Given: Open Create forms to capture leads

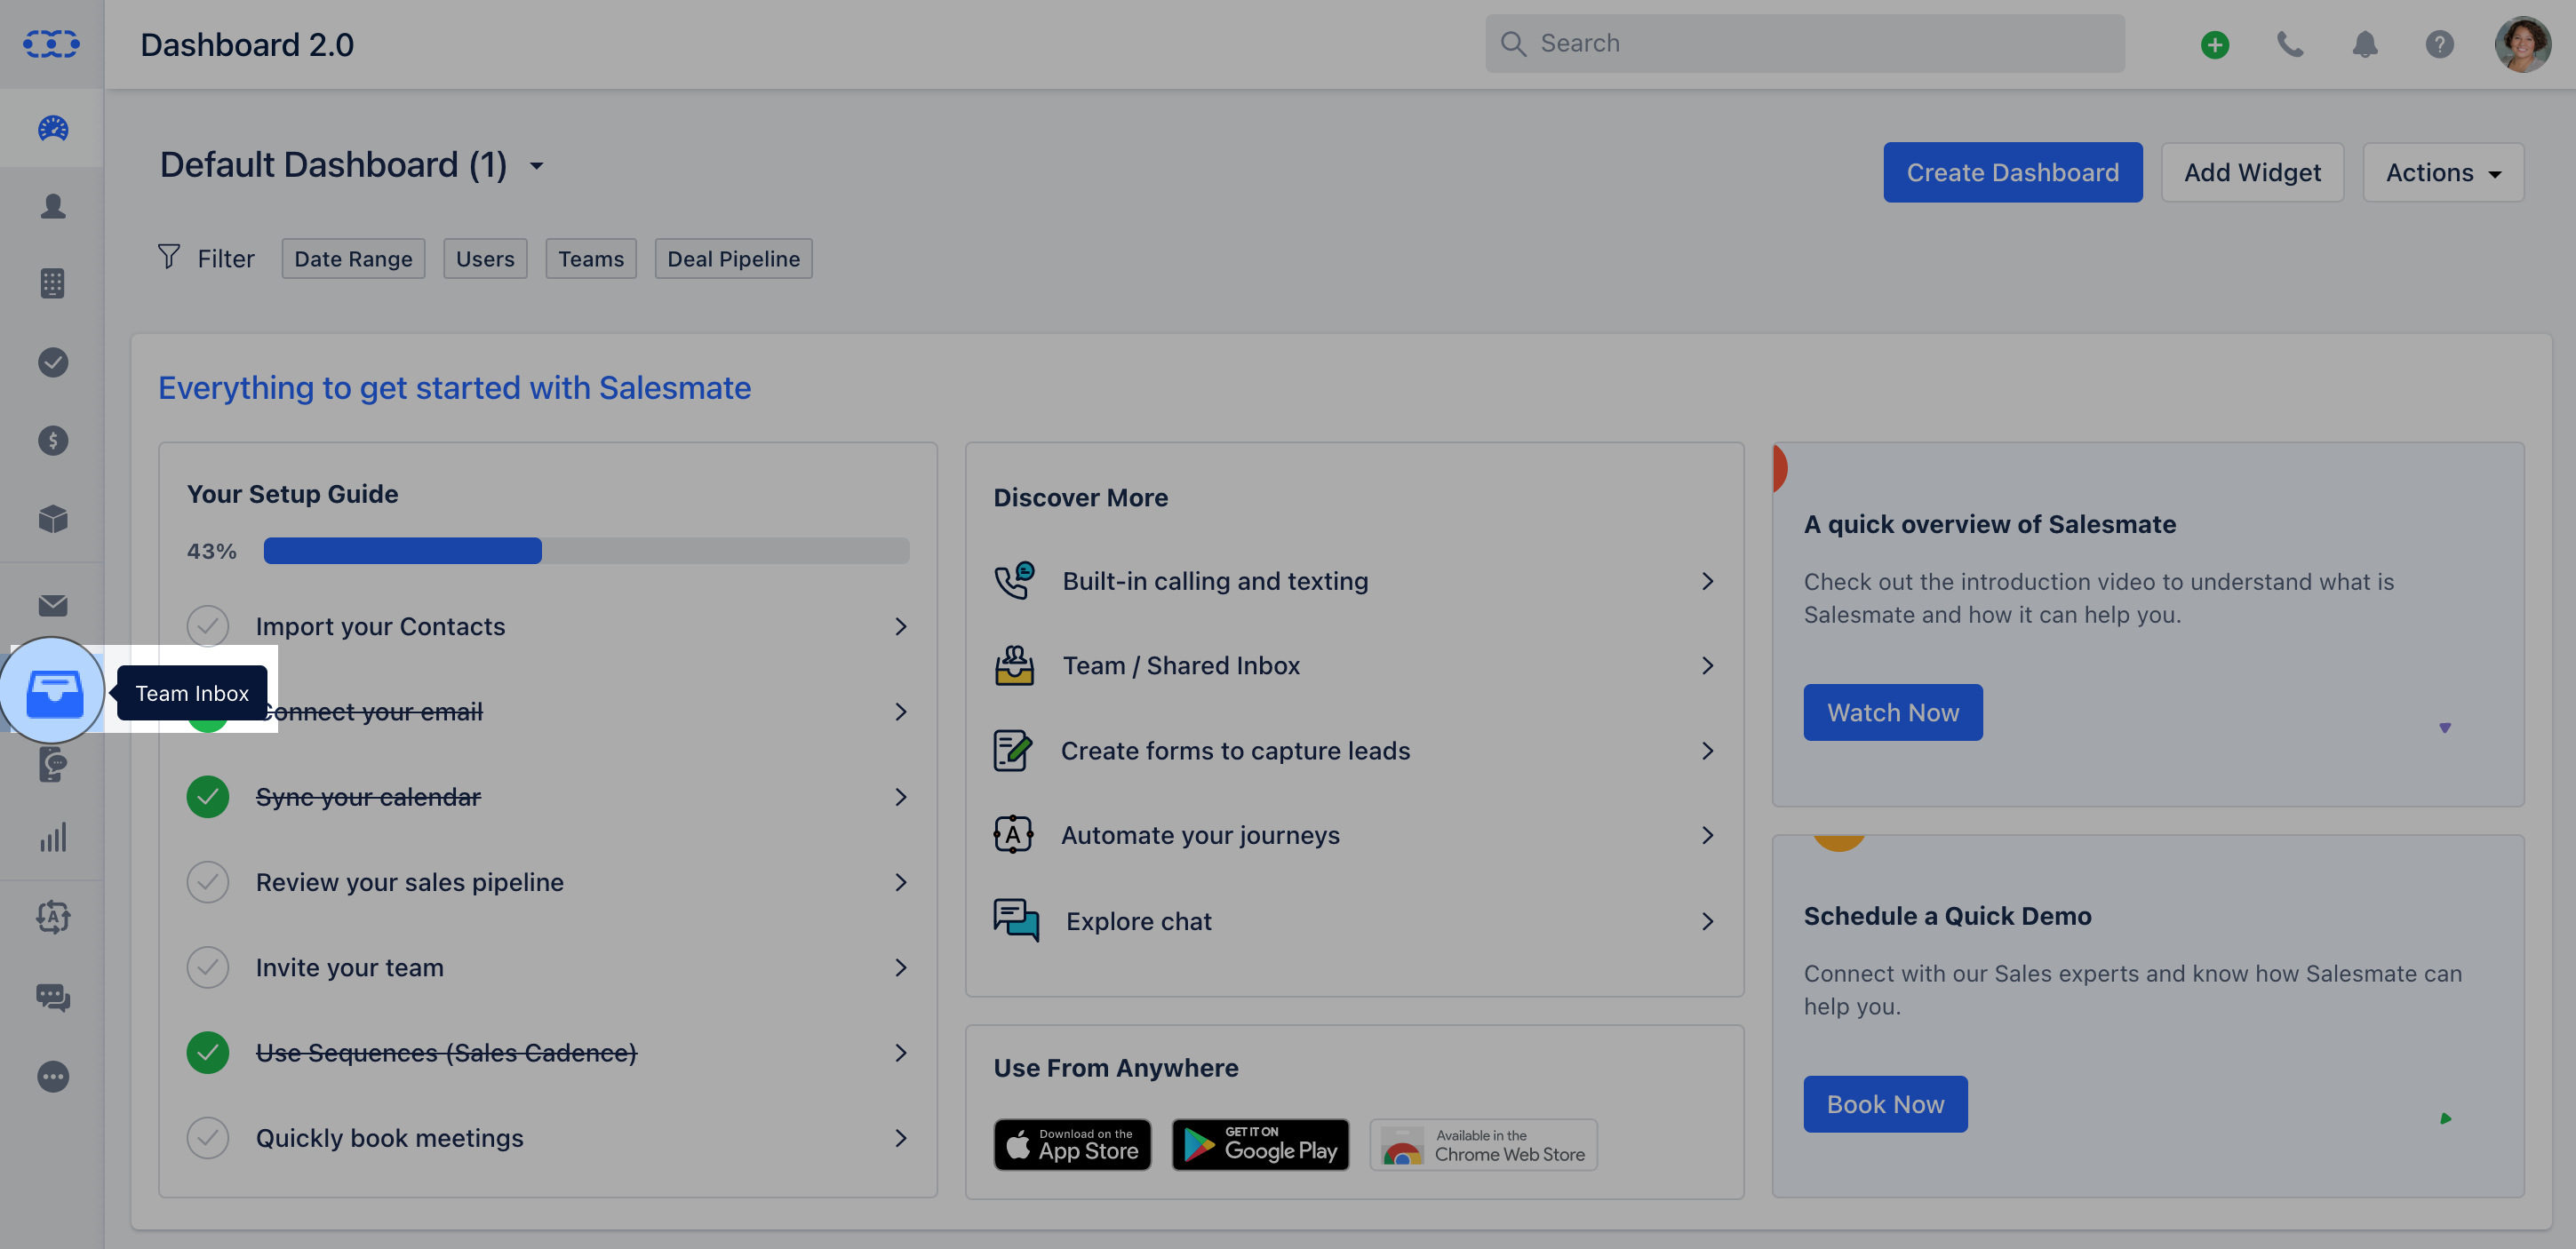Looking at the screenshot, I should point(1354,750).
